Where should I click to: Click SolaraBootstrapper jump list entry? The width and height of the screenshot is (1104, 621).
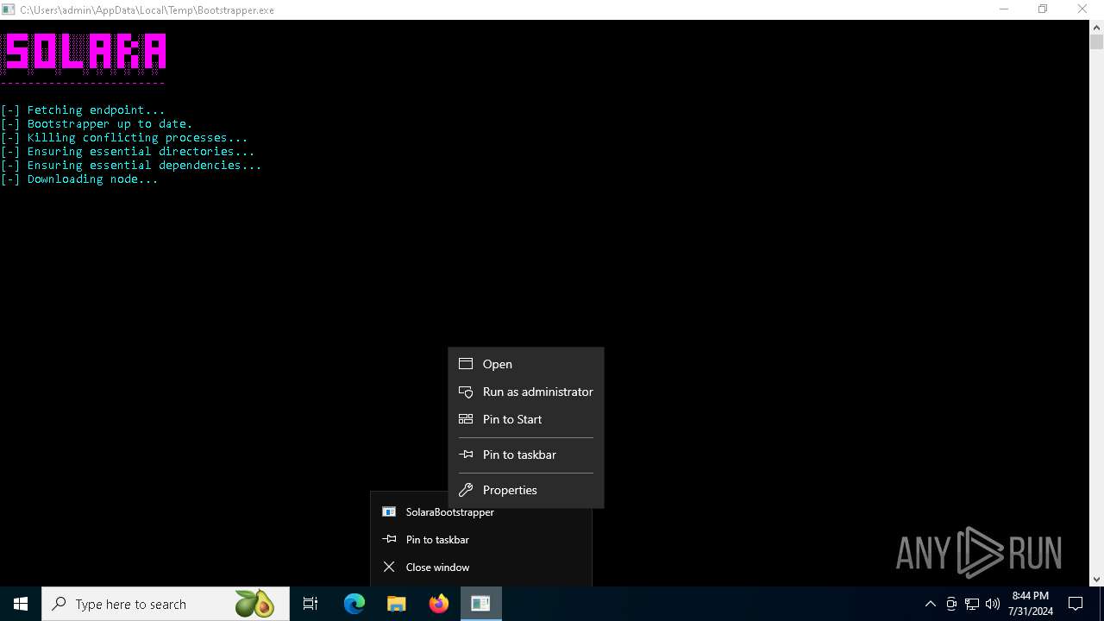481,511
